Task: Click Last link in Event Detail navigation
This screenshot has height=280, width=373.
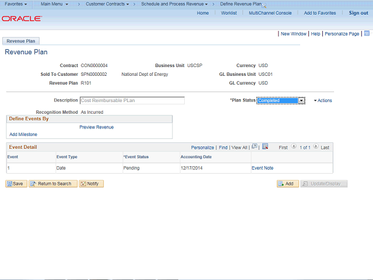Action: point(325,148)
